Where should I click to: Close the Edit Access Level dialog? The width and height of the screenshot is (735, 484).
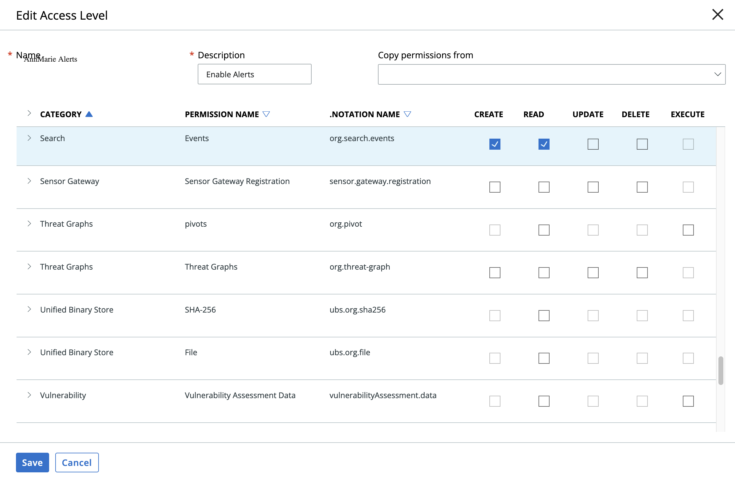tap(717, 14)
